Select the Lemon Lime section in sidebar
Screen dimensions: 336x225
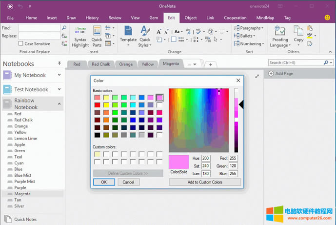coord(25,139)
